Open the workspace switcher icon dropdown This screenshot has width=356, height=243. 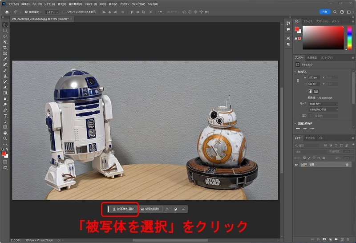349,12
